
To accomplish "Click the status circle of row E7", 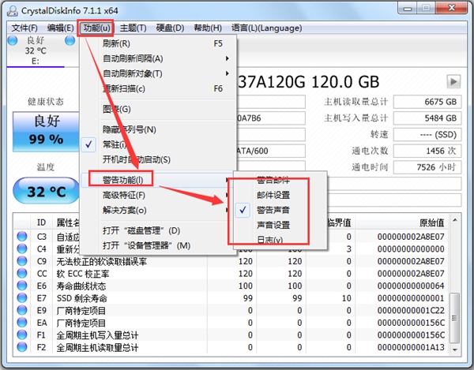I will [22, 298].
